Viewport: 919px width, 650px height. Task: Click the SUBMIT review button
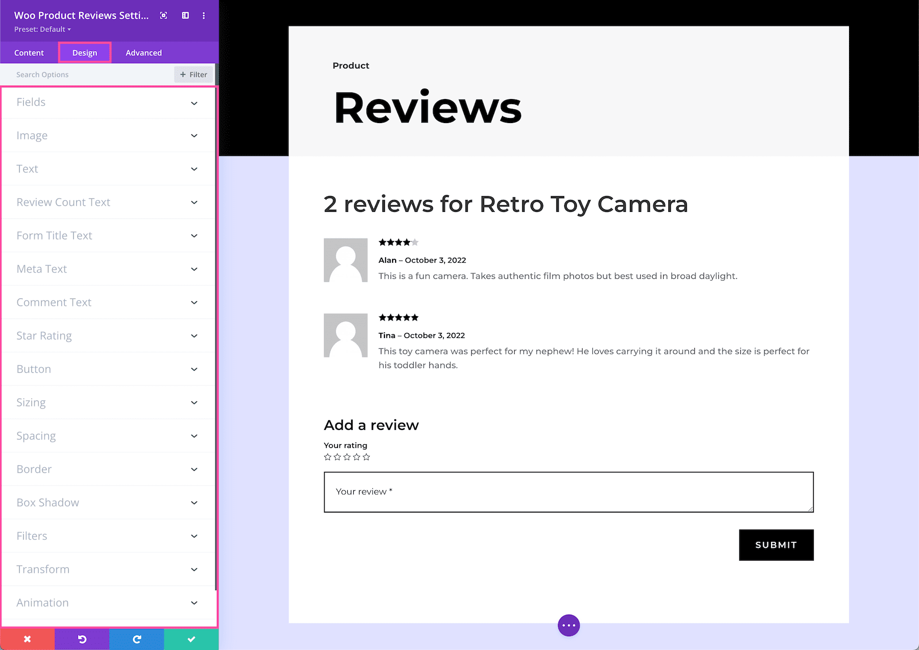click(x=776, y=545)
